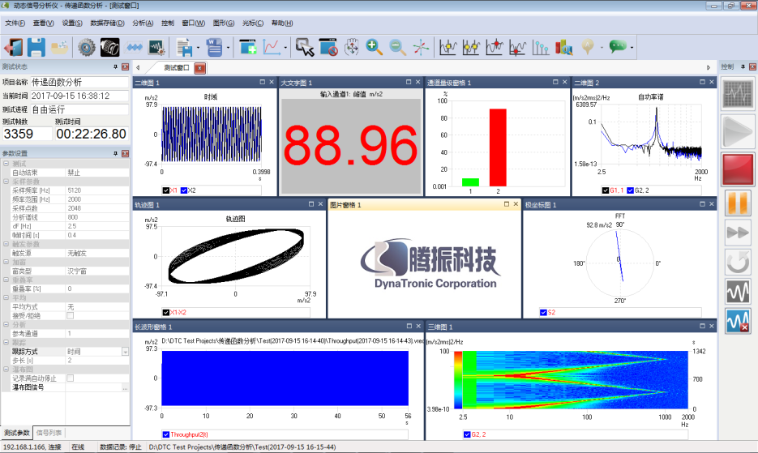Select the dual yellow cursor icon

471,47
